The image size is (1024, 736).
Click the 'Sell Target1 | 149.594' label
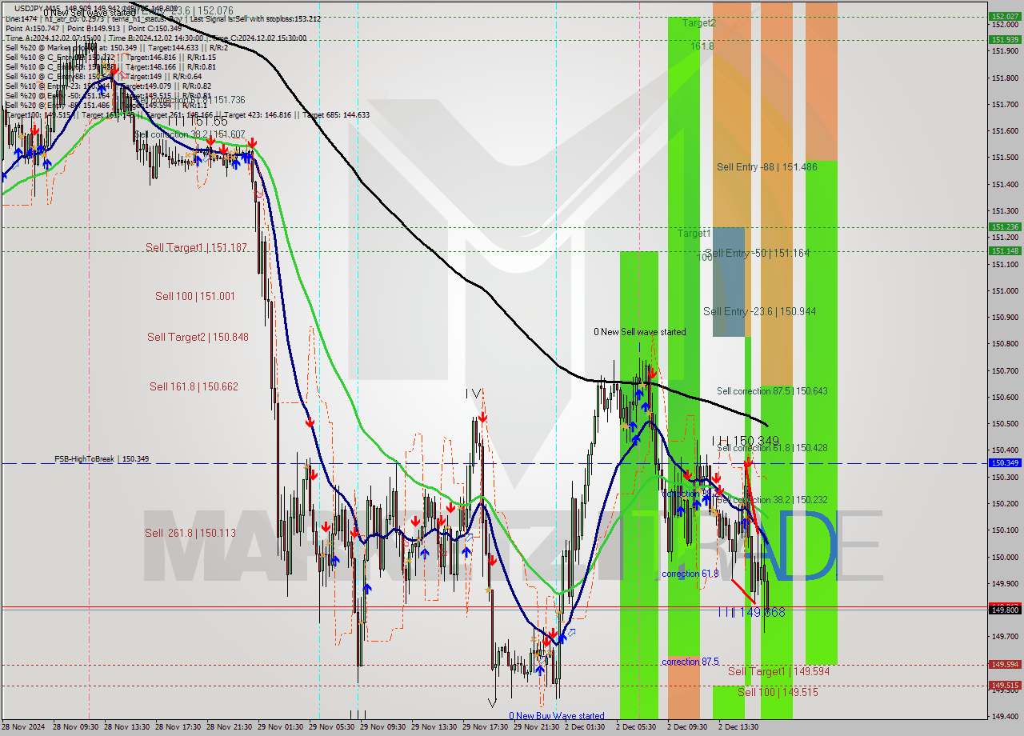point(778,671)
